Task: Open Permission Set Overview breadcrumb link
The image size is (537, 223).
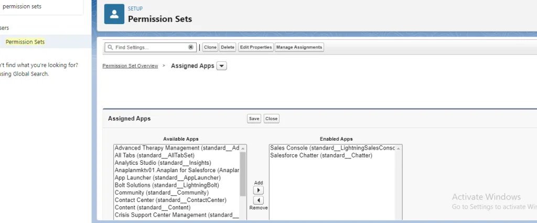Action: click(x=130, y=66)
